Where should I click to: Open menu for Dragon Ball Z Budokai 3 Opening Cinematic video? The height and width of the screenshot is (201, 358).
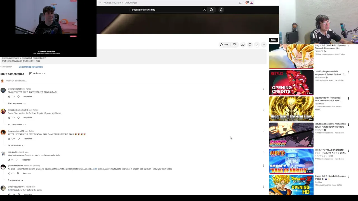pos(348,46)
